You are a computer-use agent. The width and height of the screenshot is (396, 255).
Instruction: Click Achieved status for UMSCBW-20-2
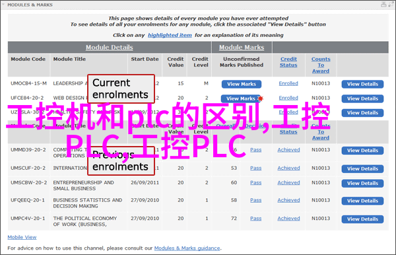288,182
